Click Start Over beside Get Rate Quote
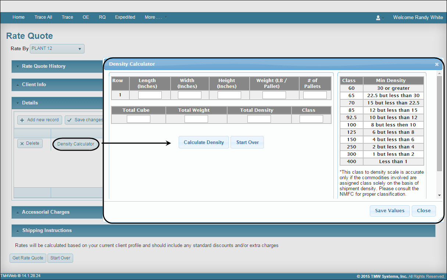Screen dimensions: 447x280 point(60,258)
